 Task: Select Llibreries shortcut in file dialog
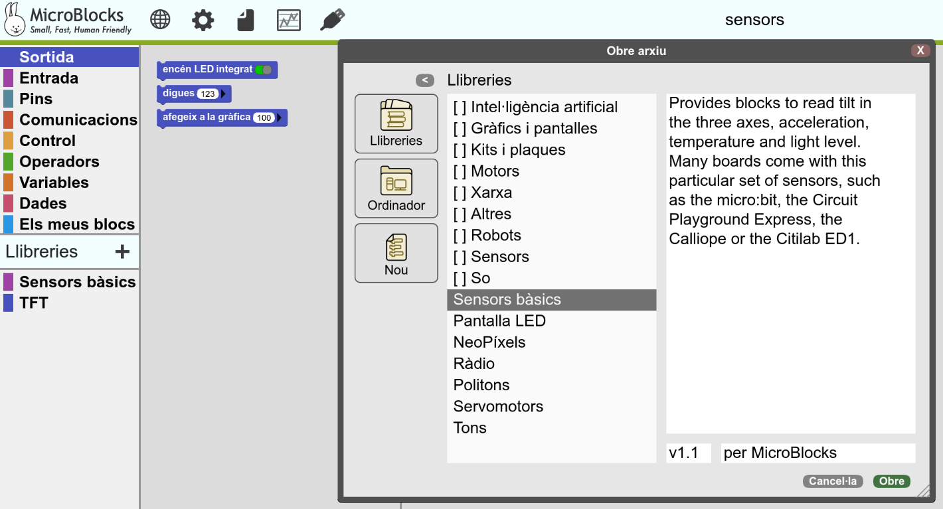(x=396, y=124)
